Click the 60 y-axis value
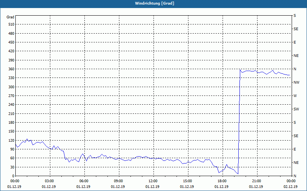 [12, 158]
